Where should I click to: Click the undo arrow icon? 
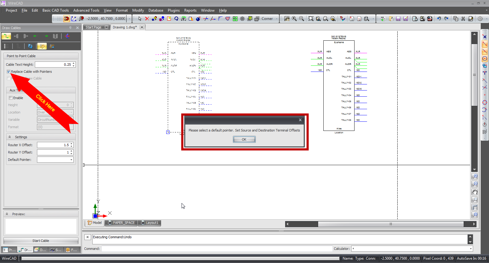click(439, 19)
